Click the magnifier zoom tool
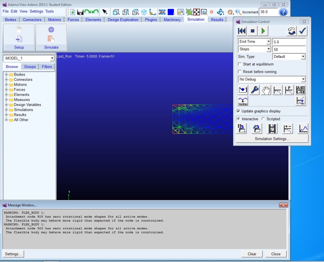324x262 pixels. click(238, 12)
